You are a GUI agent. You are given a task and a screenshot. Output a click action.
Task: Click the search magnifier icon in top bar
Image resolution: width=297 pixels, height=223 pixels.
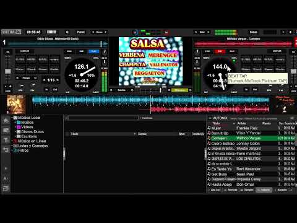pos(67,32)
